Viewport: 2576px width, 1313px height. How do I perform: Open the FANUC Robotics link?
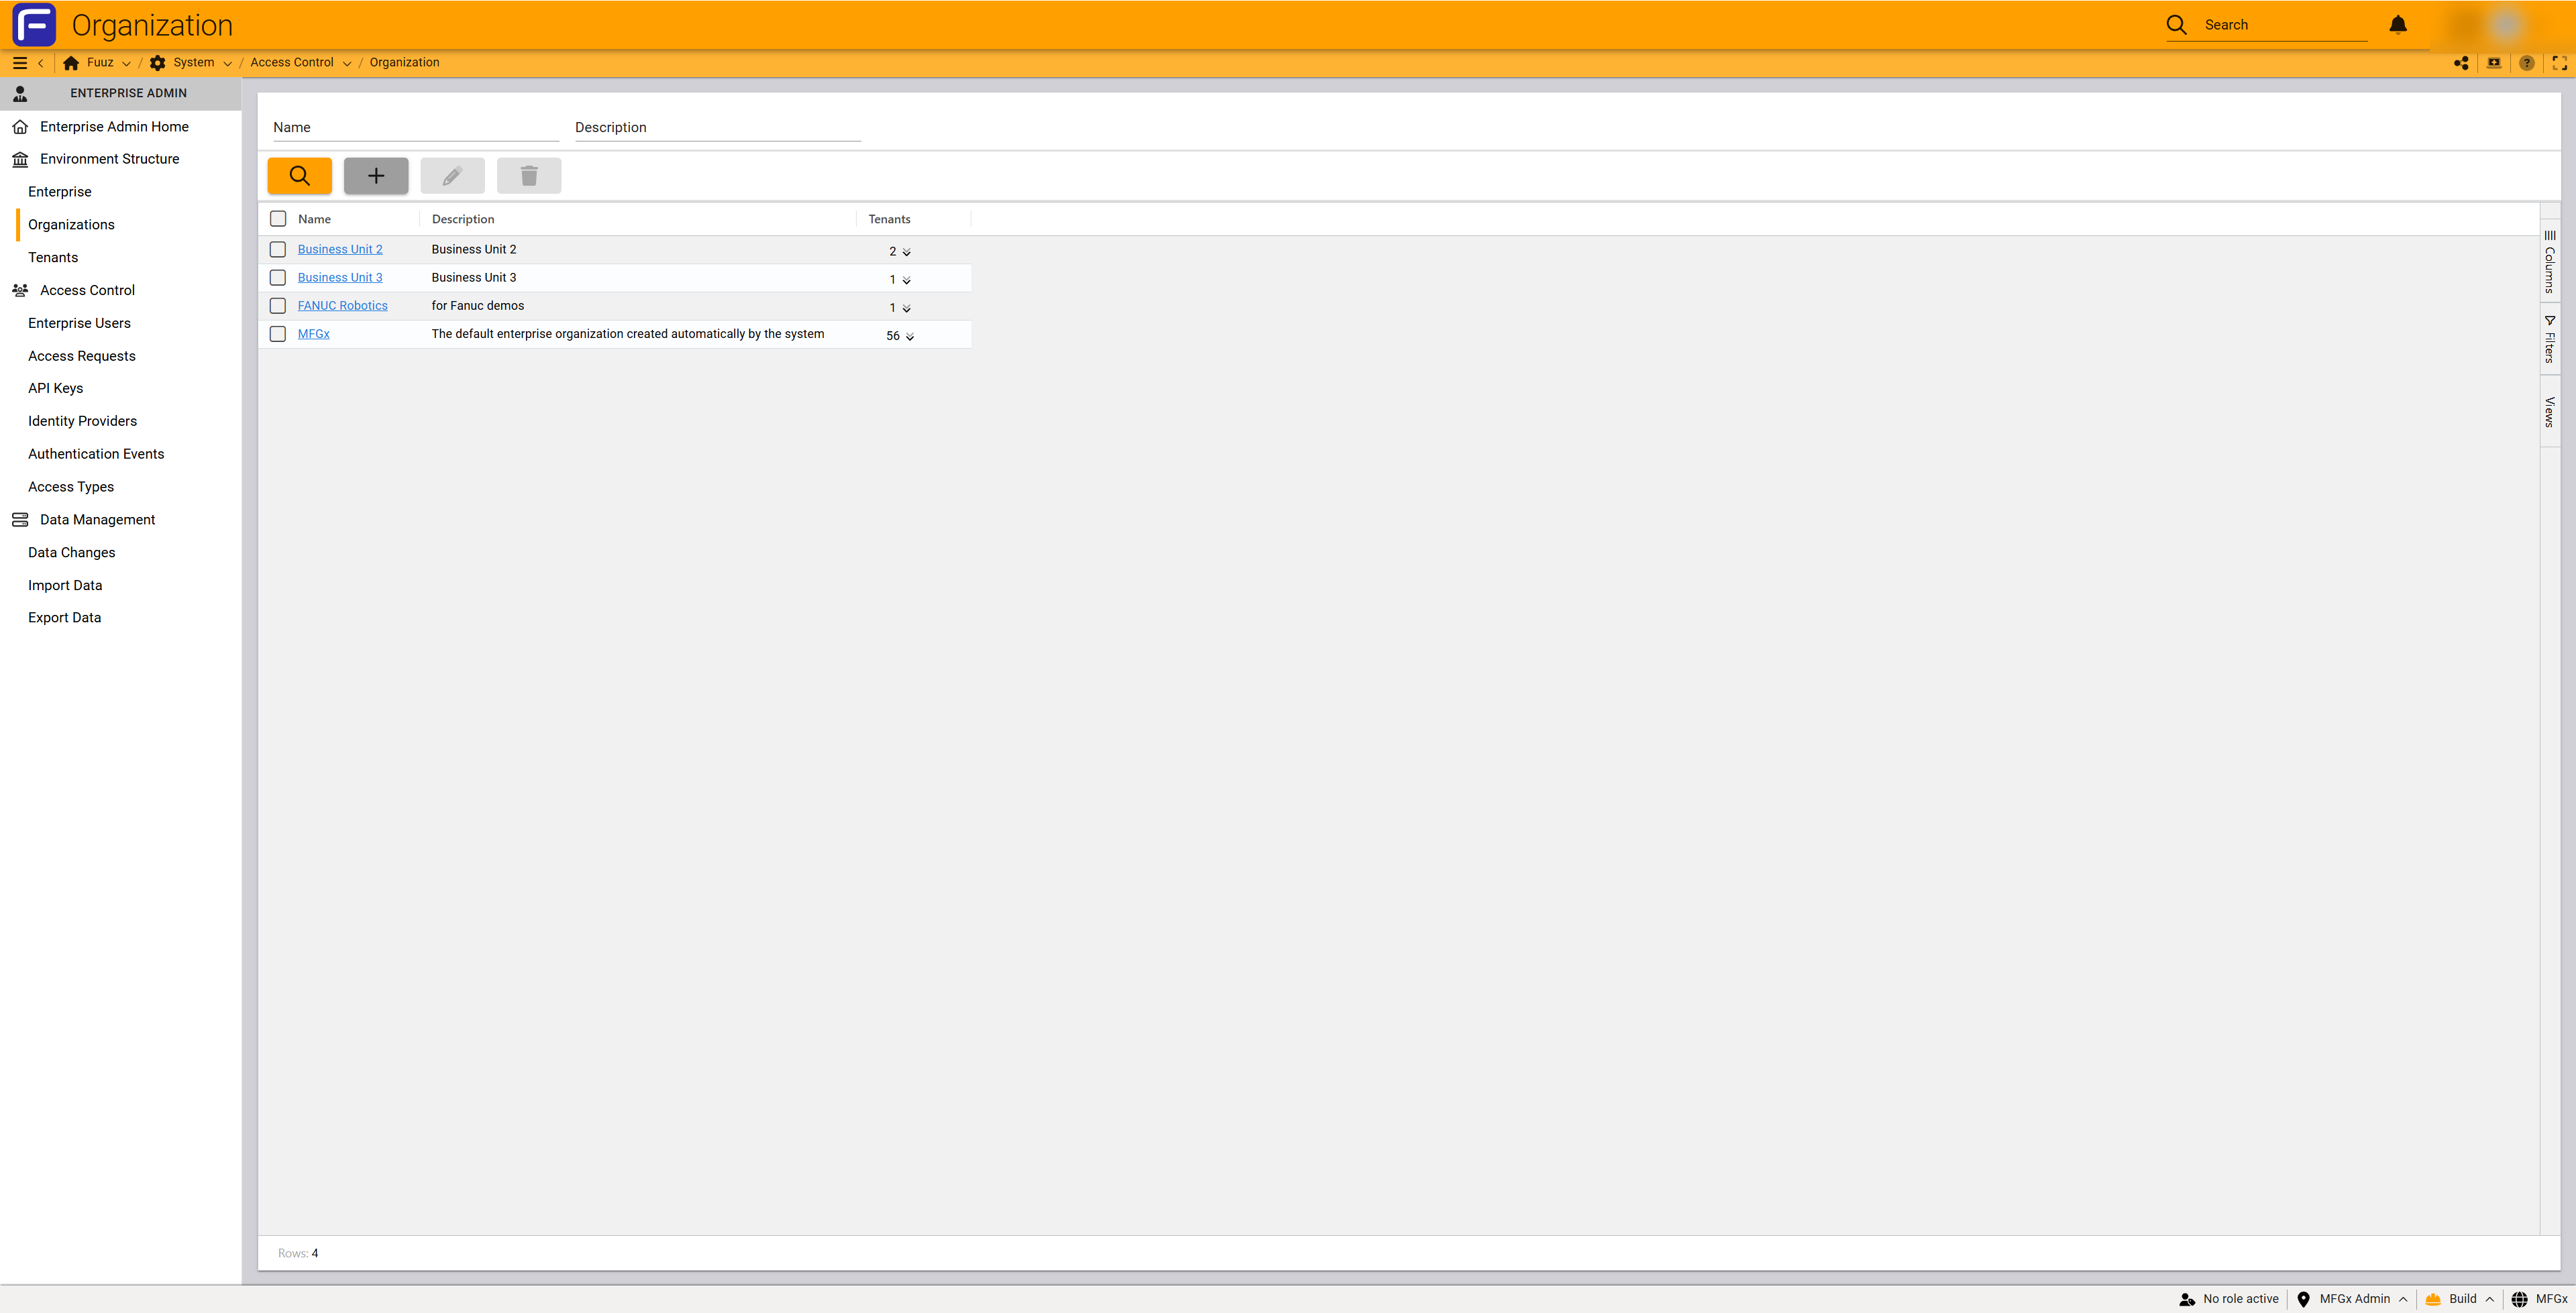(x=342, y=305)
